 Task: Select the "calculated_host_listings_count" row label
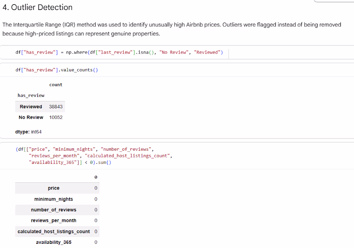pyautogui.click(x=54, y=232)
